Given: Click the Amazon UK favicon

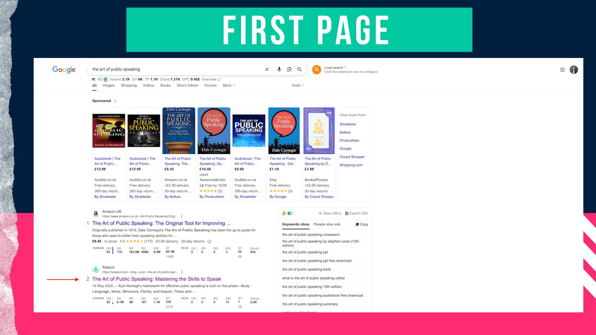Looking at the screenshot, I should pyautogui.click(x=96, y=214).
